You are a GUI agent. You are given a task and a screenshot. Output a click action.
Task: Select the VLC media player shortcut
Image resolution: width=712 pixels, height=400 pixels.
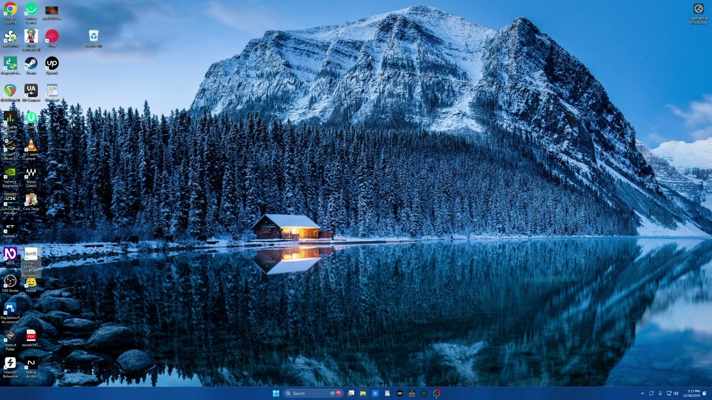pyautogui.click(x=31, y=149)
